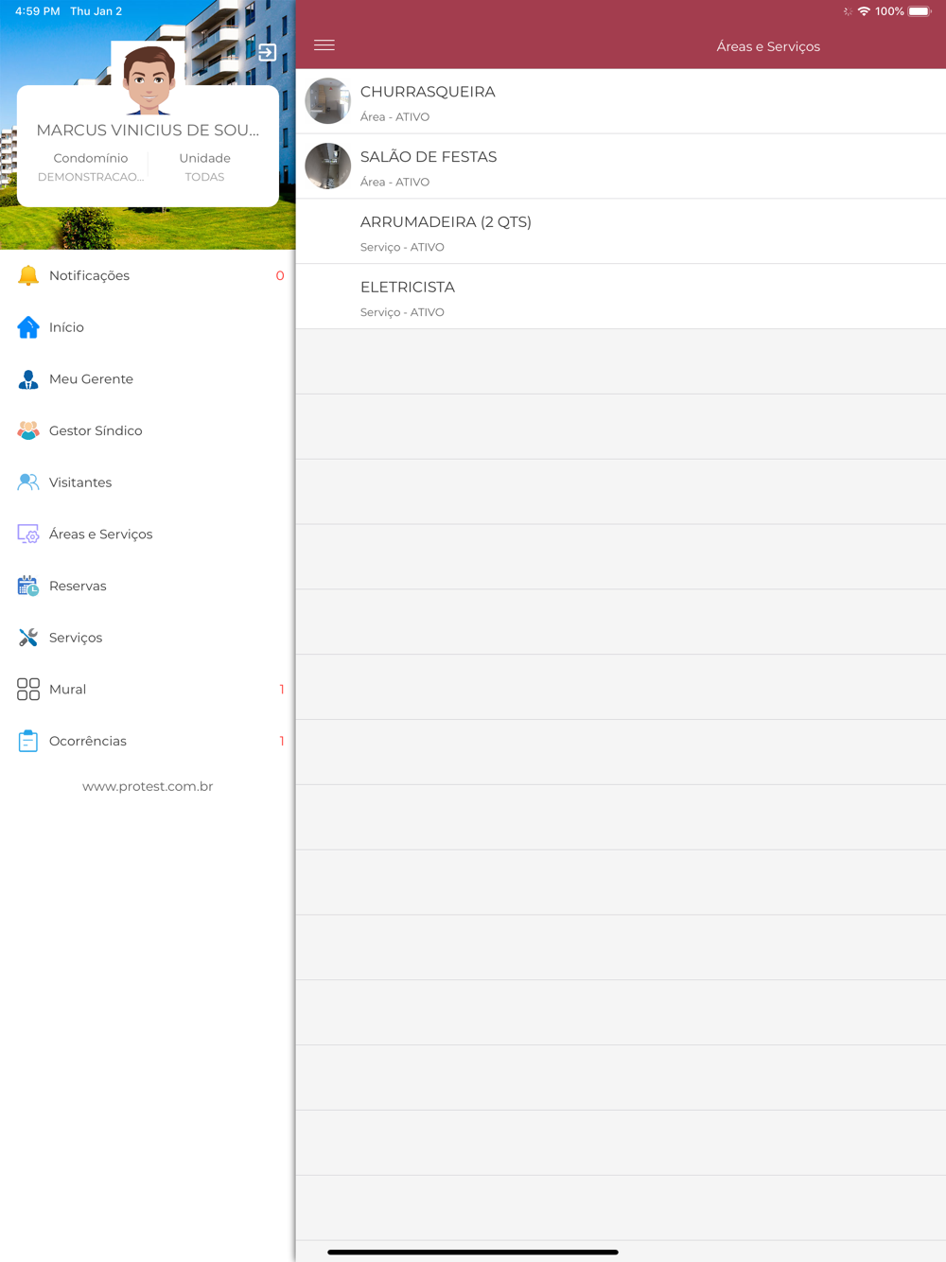Image resolution: width=946 pixels, height=1262 pixels.
Task: Tap the Serviços tools icon
Action: pos(28,638)
